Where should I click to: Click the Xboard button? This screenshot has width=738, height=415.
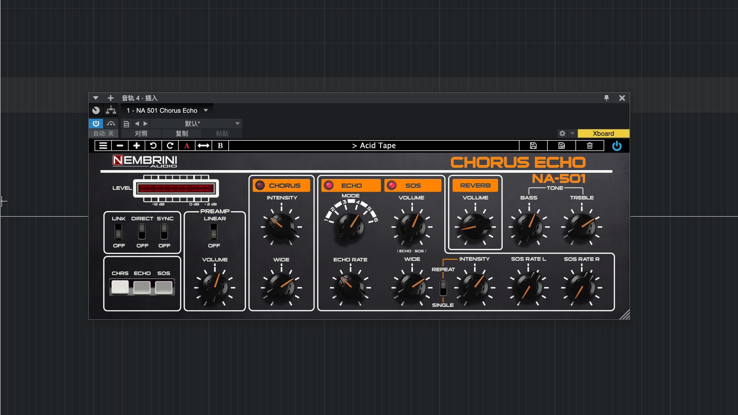coord(603,133)
